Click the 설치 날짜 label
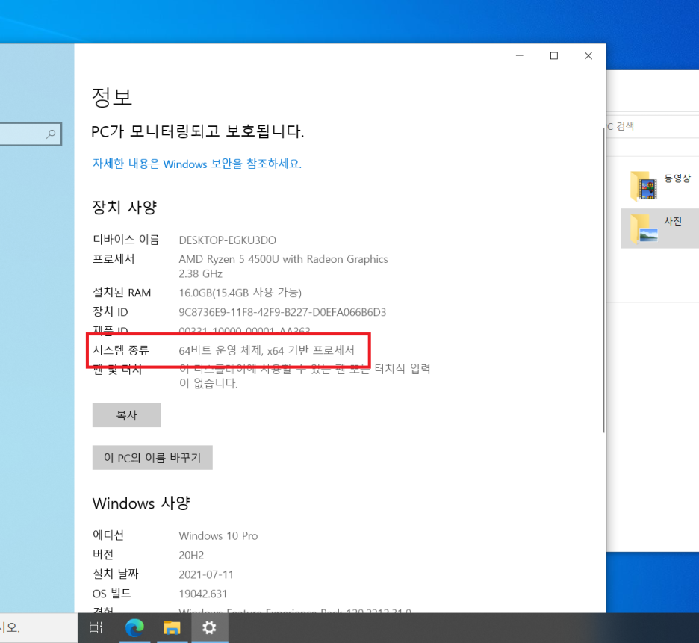The image size is (699, 643). pyautogui.click(x=116, y=574)
